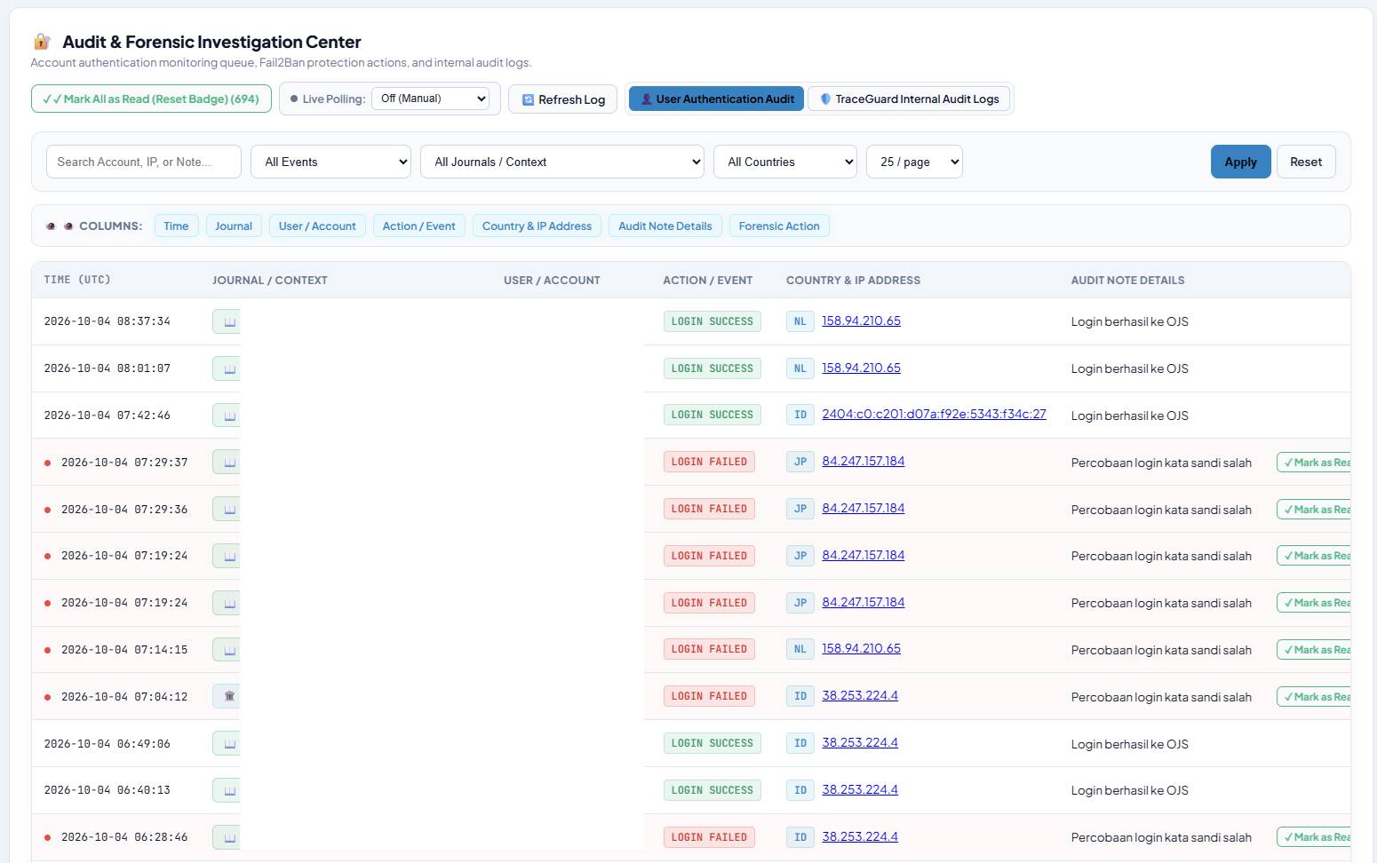Click the eye icons next to the COLUMNS label

point(60,226)
